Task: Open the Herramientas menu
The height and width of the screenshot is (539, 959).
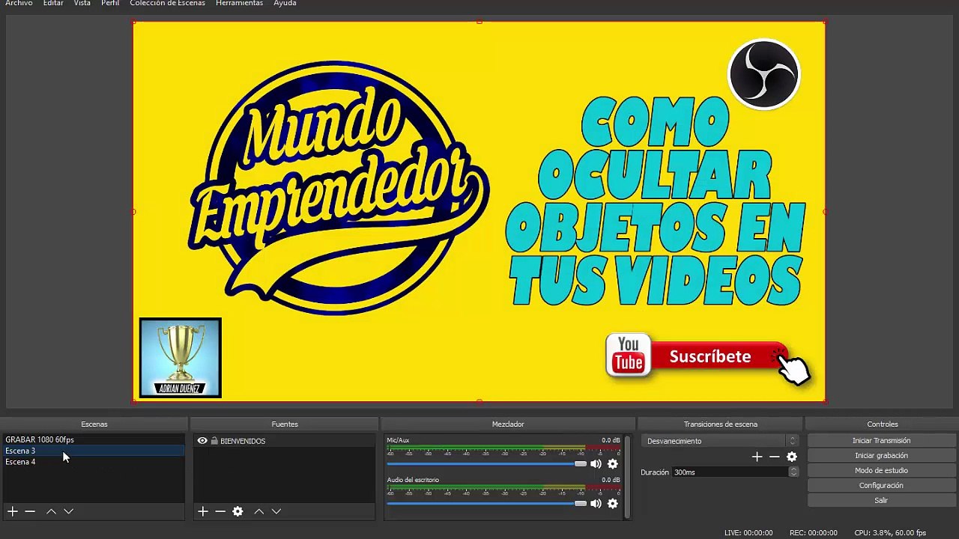Action: point(239,3)
